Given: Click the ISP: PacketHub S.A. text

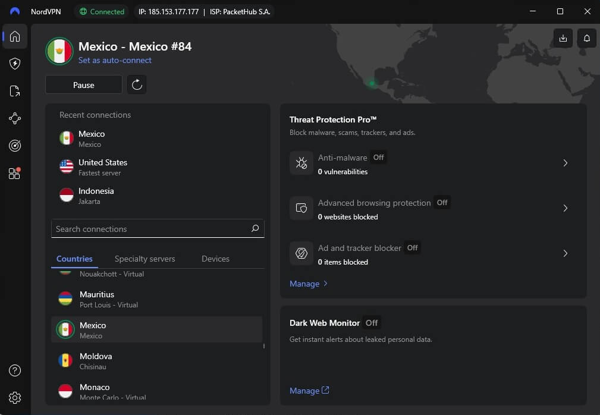Looking at the screenshot, I should pos(240,11).
